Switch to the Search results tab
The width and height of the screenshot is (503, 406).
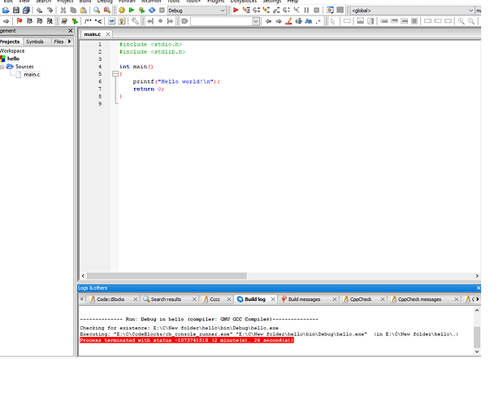165,299
